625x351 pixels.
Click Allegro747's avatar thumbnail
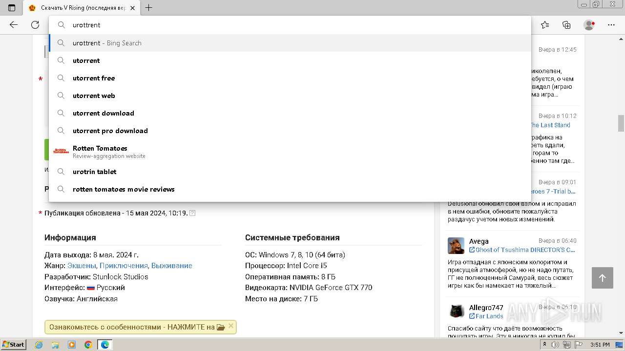pyautogui.click(x=456, y=312)
